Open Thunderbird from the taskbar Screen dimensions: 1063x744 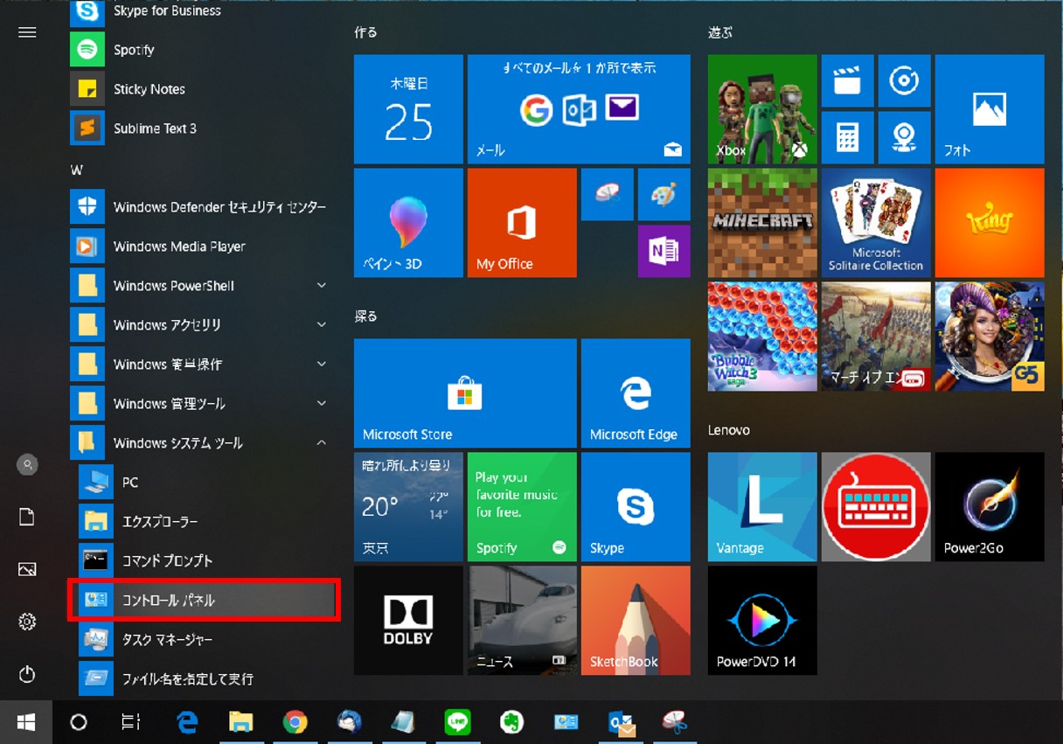coord(349,722)
